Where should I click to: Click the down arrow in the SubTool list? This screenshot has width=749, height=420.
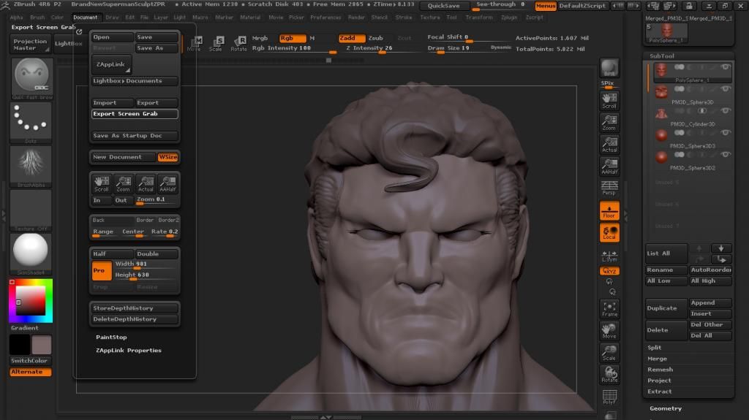coord(720,248)
